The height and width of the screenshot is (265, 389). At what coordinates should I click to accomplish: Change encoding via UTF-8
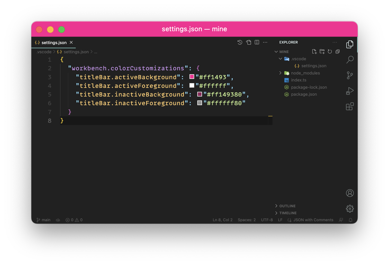[x=267, y=220]
